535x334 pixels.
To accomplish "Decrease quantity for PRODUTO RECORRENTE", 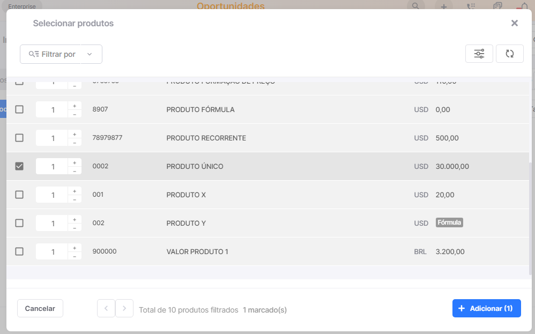I will click(75, 143).
